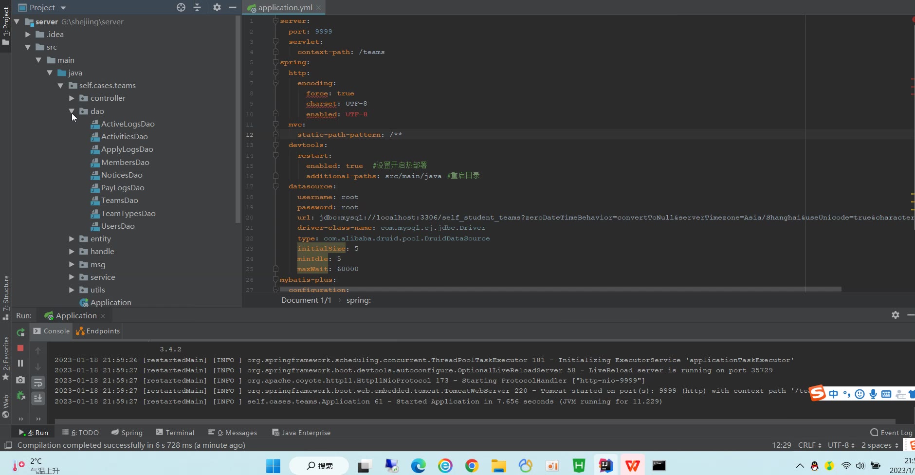Switch to IntelliJ IDEA taskbar icon
This screenshot has width=915, height=475.
(606, 466)
